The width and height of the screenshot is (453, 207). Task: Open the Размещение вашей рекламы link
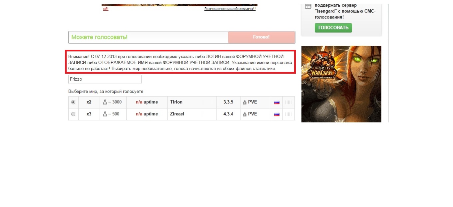(230, 9)
